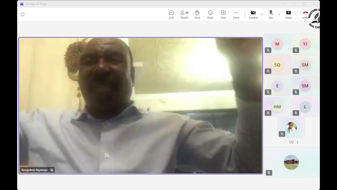Click the shield security icon
This screenshot has height=190, width=337.
click(x=23, y=15)
